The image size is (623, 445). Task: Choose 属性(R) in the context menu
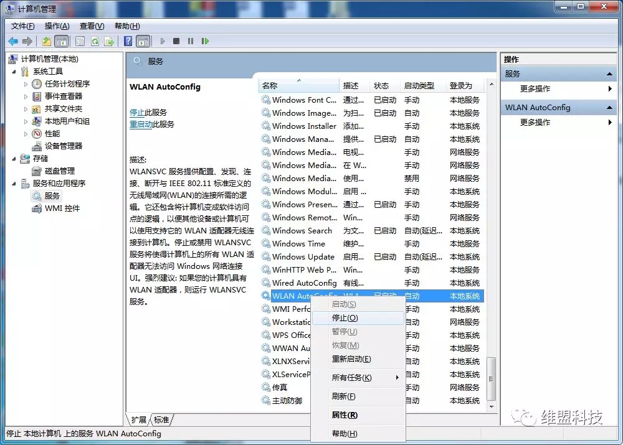coord(358,415)
